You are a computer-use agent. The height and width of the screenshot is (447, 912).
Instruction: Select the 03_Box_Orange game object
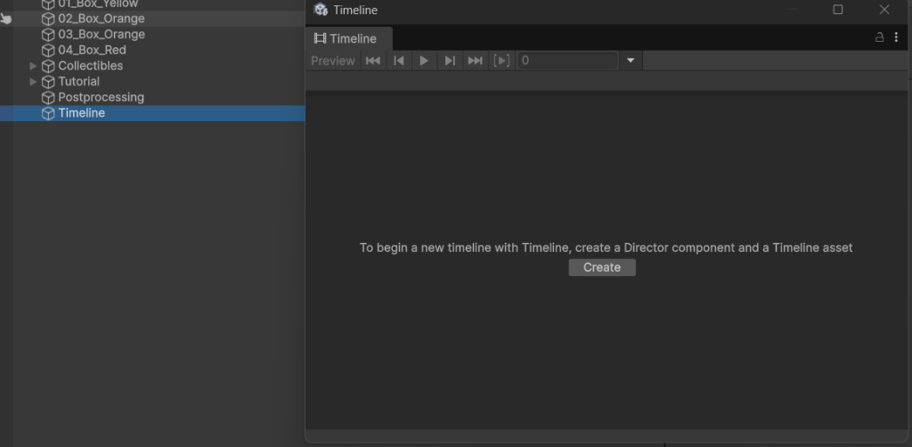point(101,34)
